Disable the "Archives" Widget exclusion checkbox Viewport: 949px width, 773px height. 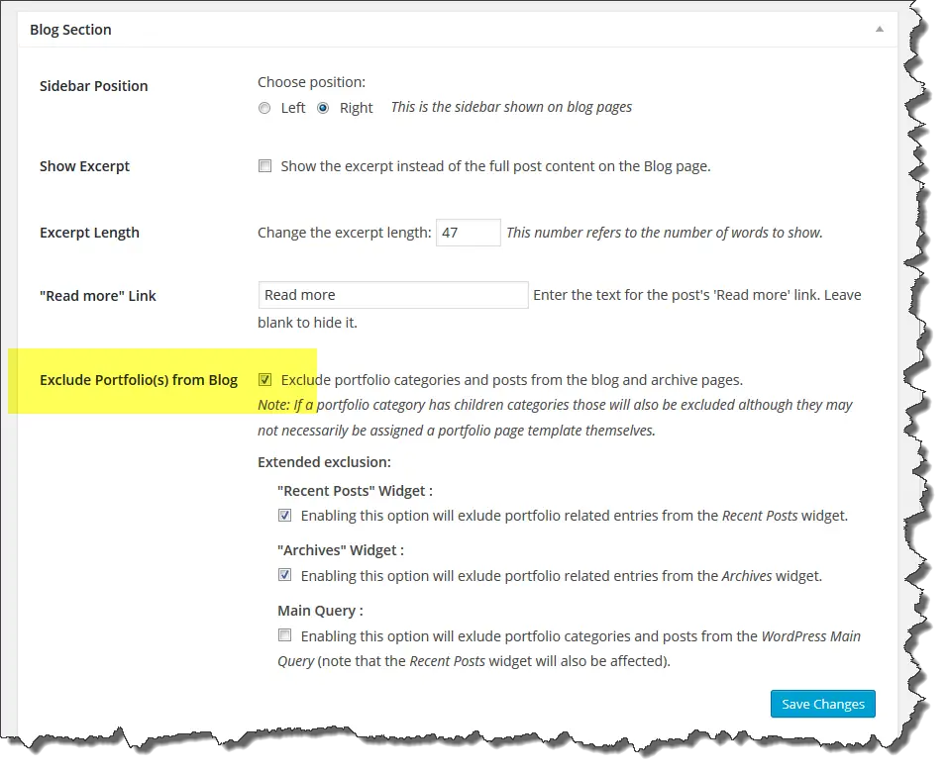pos(285,575)
